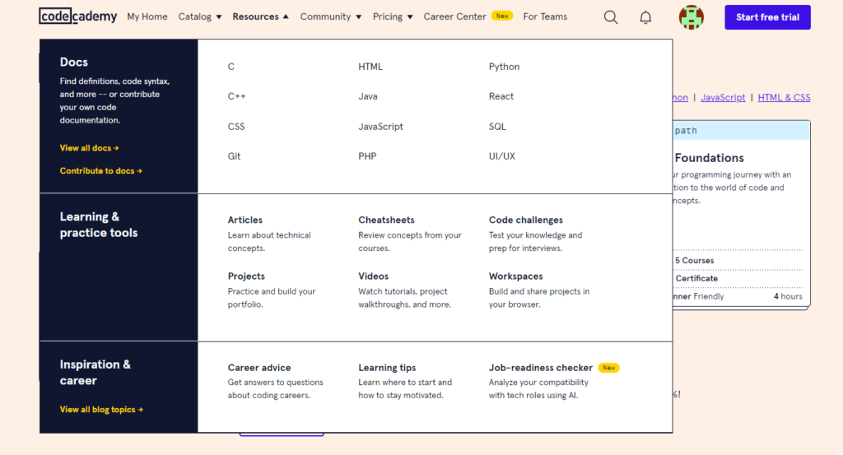Follow View all blog topics link
The image size is (843, 455).
(101, 410)
